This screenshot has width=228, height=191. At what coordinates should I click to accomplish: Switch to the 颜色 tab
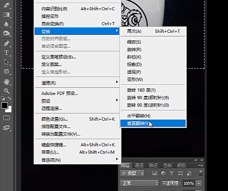tap(181, 165)
